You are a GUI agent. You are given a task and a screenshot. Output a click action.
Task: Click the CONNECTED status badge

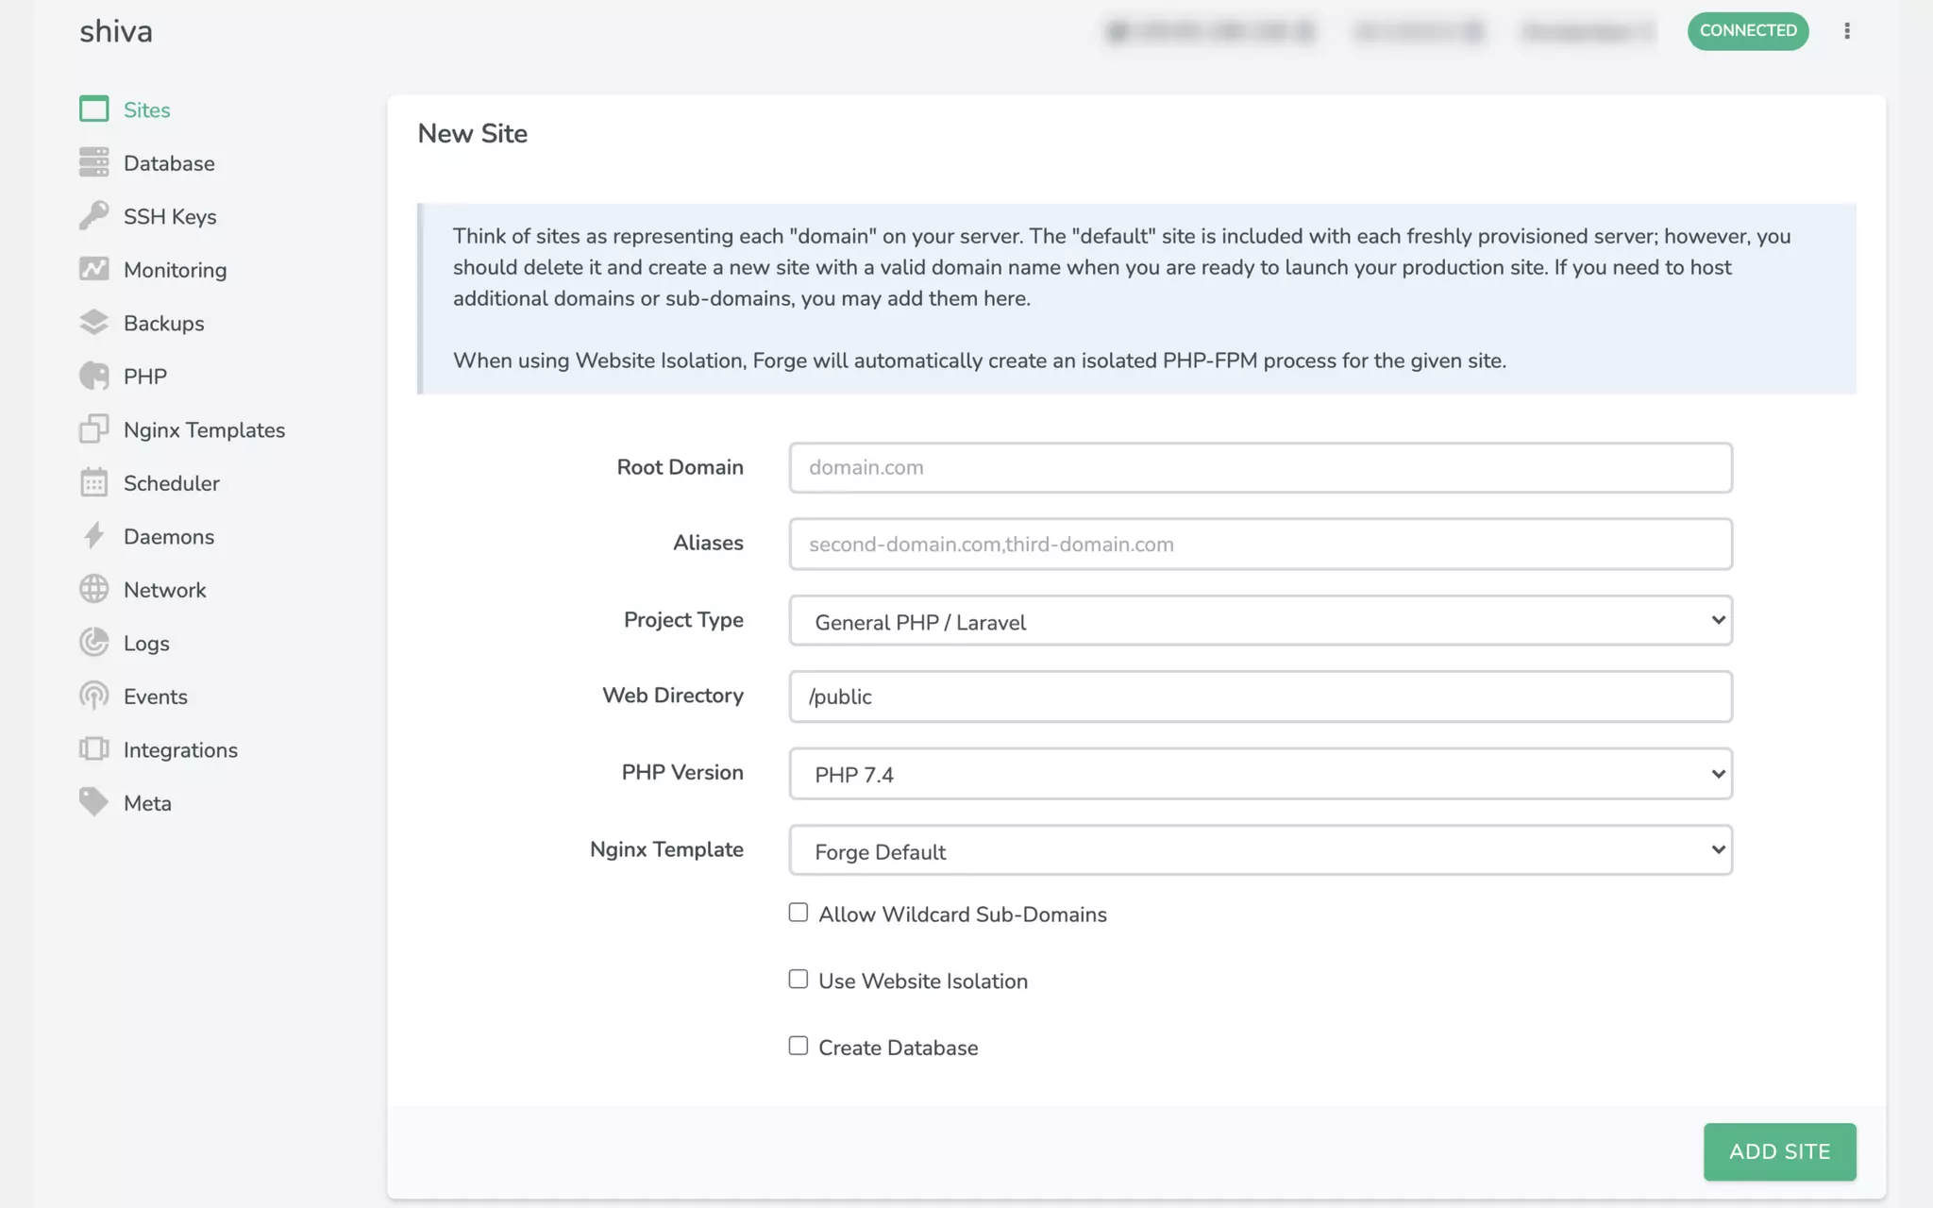[1747, 31]
